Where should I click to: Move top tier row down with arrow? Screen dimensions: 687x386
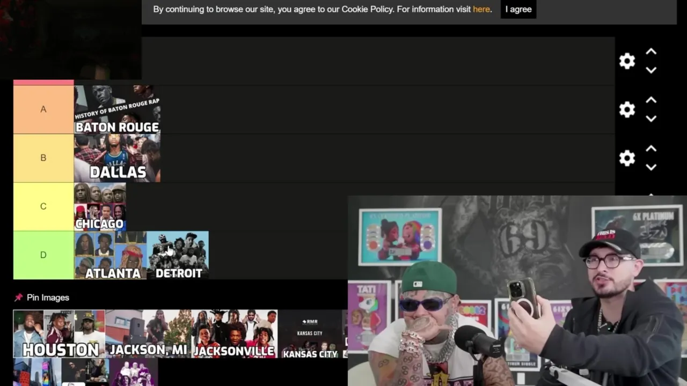[651, 70]
